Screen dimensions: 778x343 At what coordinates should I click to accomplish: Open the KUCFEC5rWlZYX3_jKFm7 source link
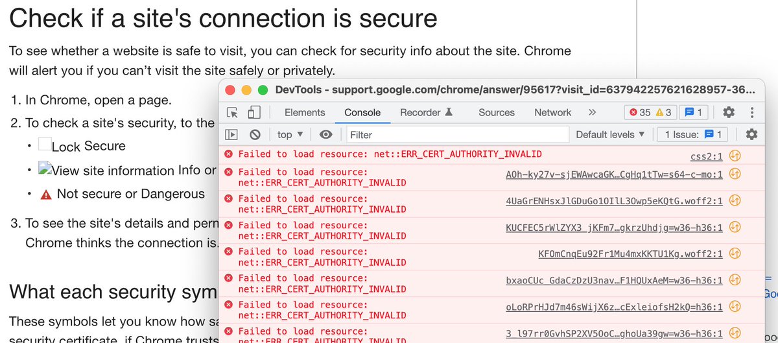click(614, 228)
